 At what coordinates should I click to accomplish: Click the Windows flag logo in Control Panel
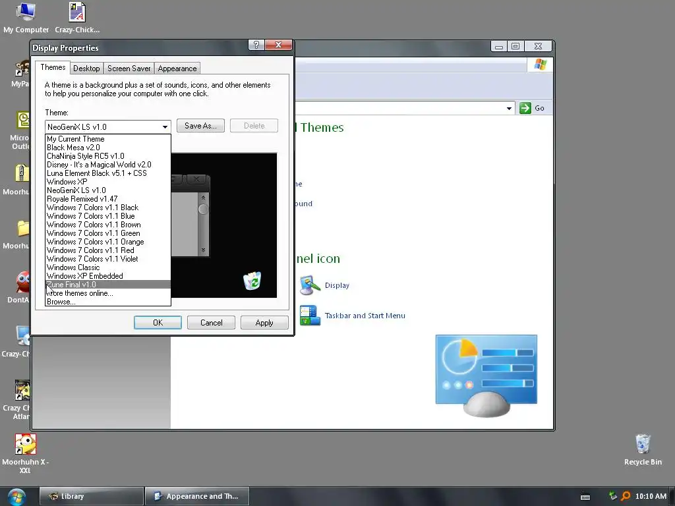541,65
